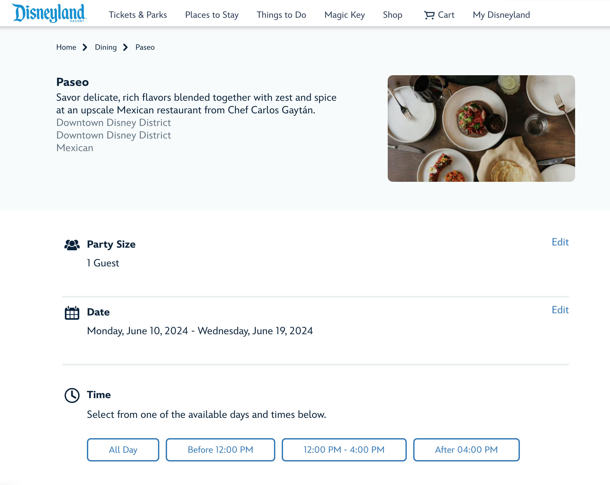The height and width of the screenshot is (485, 610).
Task: Go back to Dining breadcrumb
Action: point(106,47)
